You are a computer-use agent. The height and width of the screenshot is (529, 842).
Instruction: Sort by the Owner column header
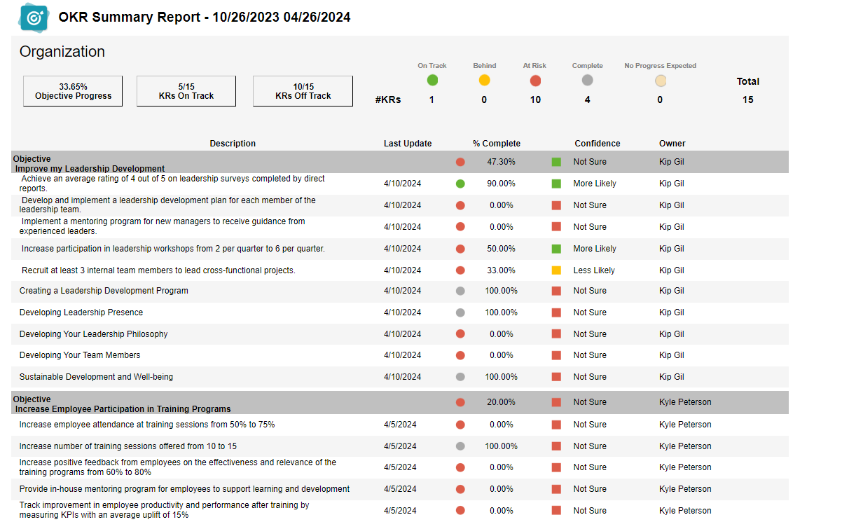672,144
